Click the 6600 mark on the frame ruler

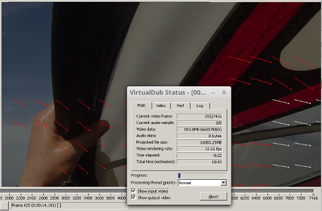267,198
